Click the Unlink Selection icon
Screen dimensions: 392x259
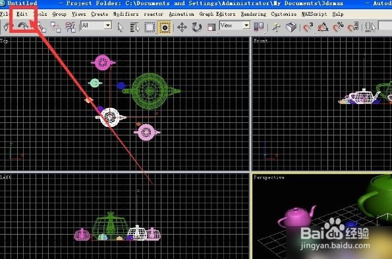[x=56, y=27]
